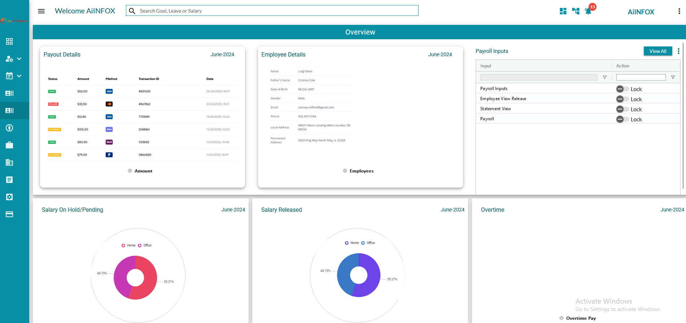Open the dashboard tiles icon in top bar
This screenshot has width=686, height=323.
coord(563,11)
